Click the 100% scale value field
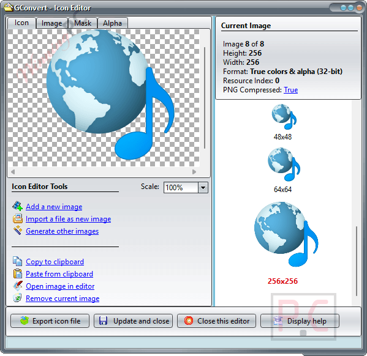Screen dimensions: 367x356 tap(181, 187)
